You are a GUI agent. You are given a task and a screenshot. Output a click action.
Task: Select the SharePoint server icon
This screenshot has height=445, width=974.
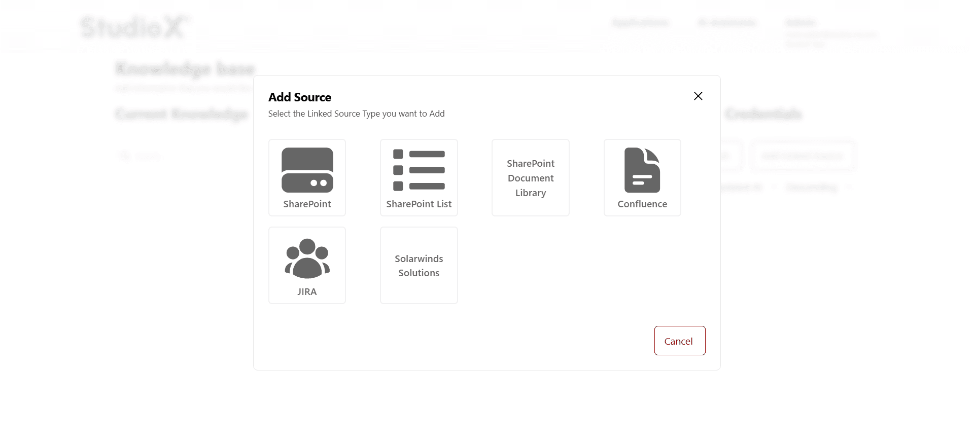[307, 170]
